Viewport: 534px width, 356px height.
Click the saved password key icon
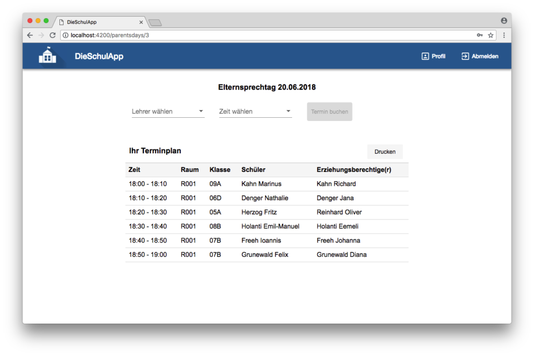480,35
